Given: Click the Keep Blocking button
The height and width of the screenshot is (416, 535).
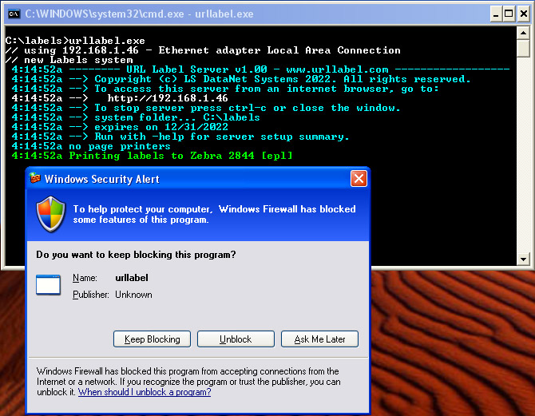Looking at the screenshot, I should coord(152,339).
